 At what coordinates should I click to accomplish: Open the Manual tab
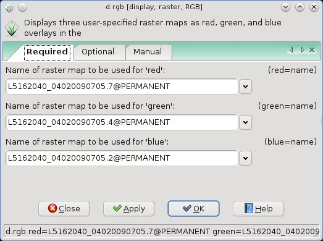(148, 52)
